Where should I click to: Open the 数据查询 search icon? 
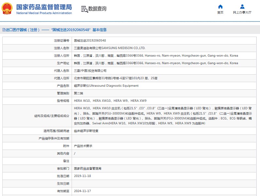[x=84, y=9]
